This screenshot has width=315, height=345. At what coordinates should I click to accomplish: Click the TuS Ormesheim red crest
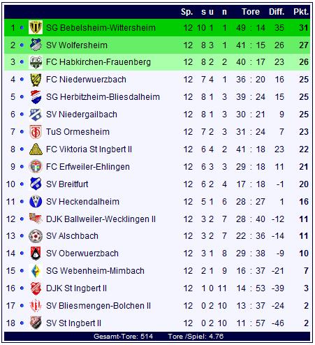coord(36,132)
